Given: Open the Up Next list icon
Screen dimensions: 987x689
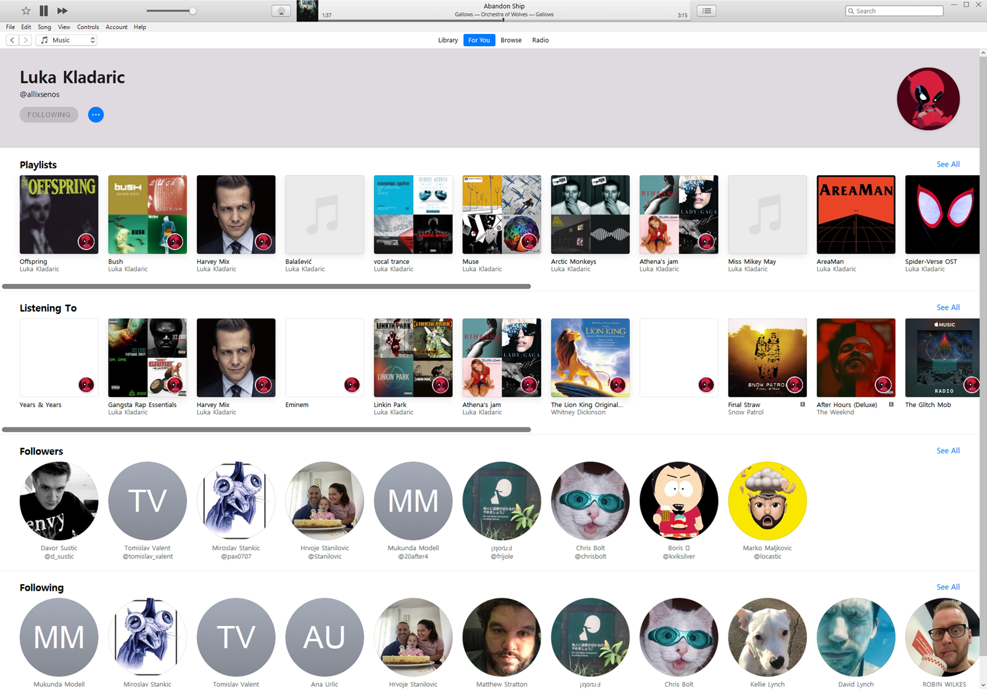Looking at the screenshot, I should point(707,10).
